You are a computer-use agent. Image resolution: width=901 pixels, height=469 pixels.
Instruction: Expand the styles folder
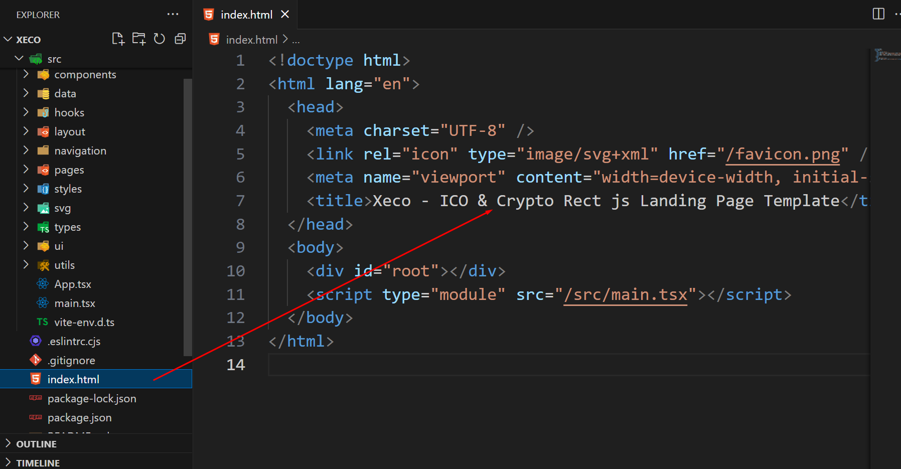[x=26, y=189]
